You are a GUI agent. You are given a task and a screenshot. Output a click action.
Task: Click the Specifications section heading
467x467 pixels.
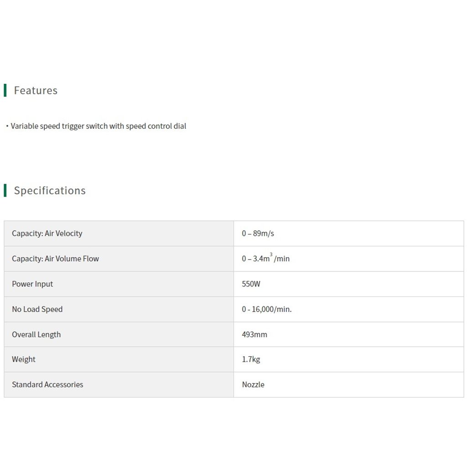coord(50,190)
